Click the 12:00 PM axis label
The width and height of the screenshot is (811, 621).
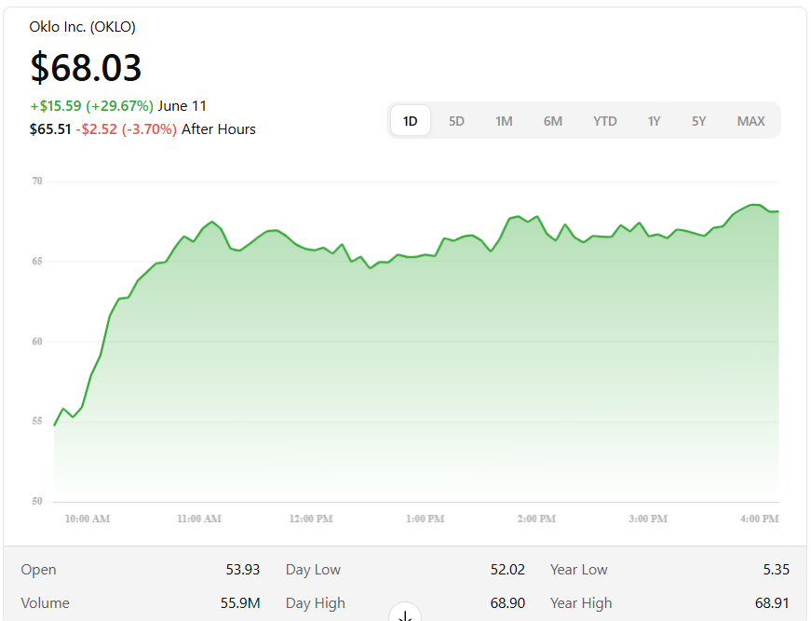pyautogui.click(x=311, y=519)
